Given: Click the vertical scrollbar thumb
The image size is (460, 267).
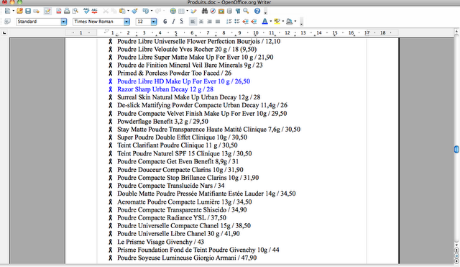Looking at the screenshot, I should point(456,149).
